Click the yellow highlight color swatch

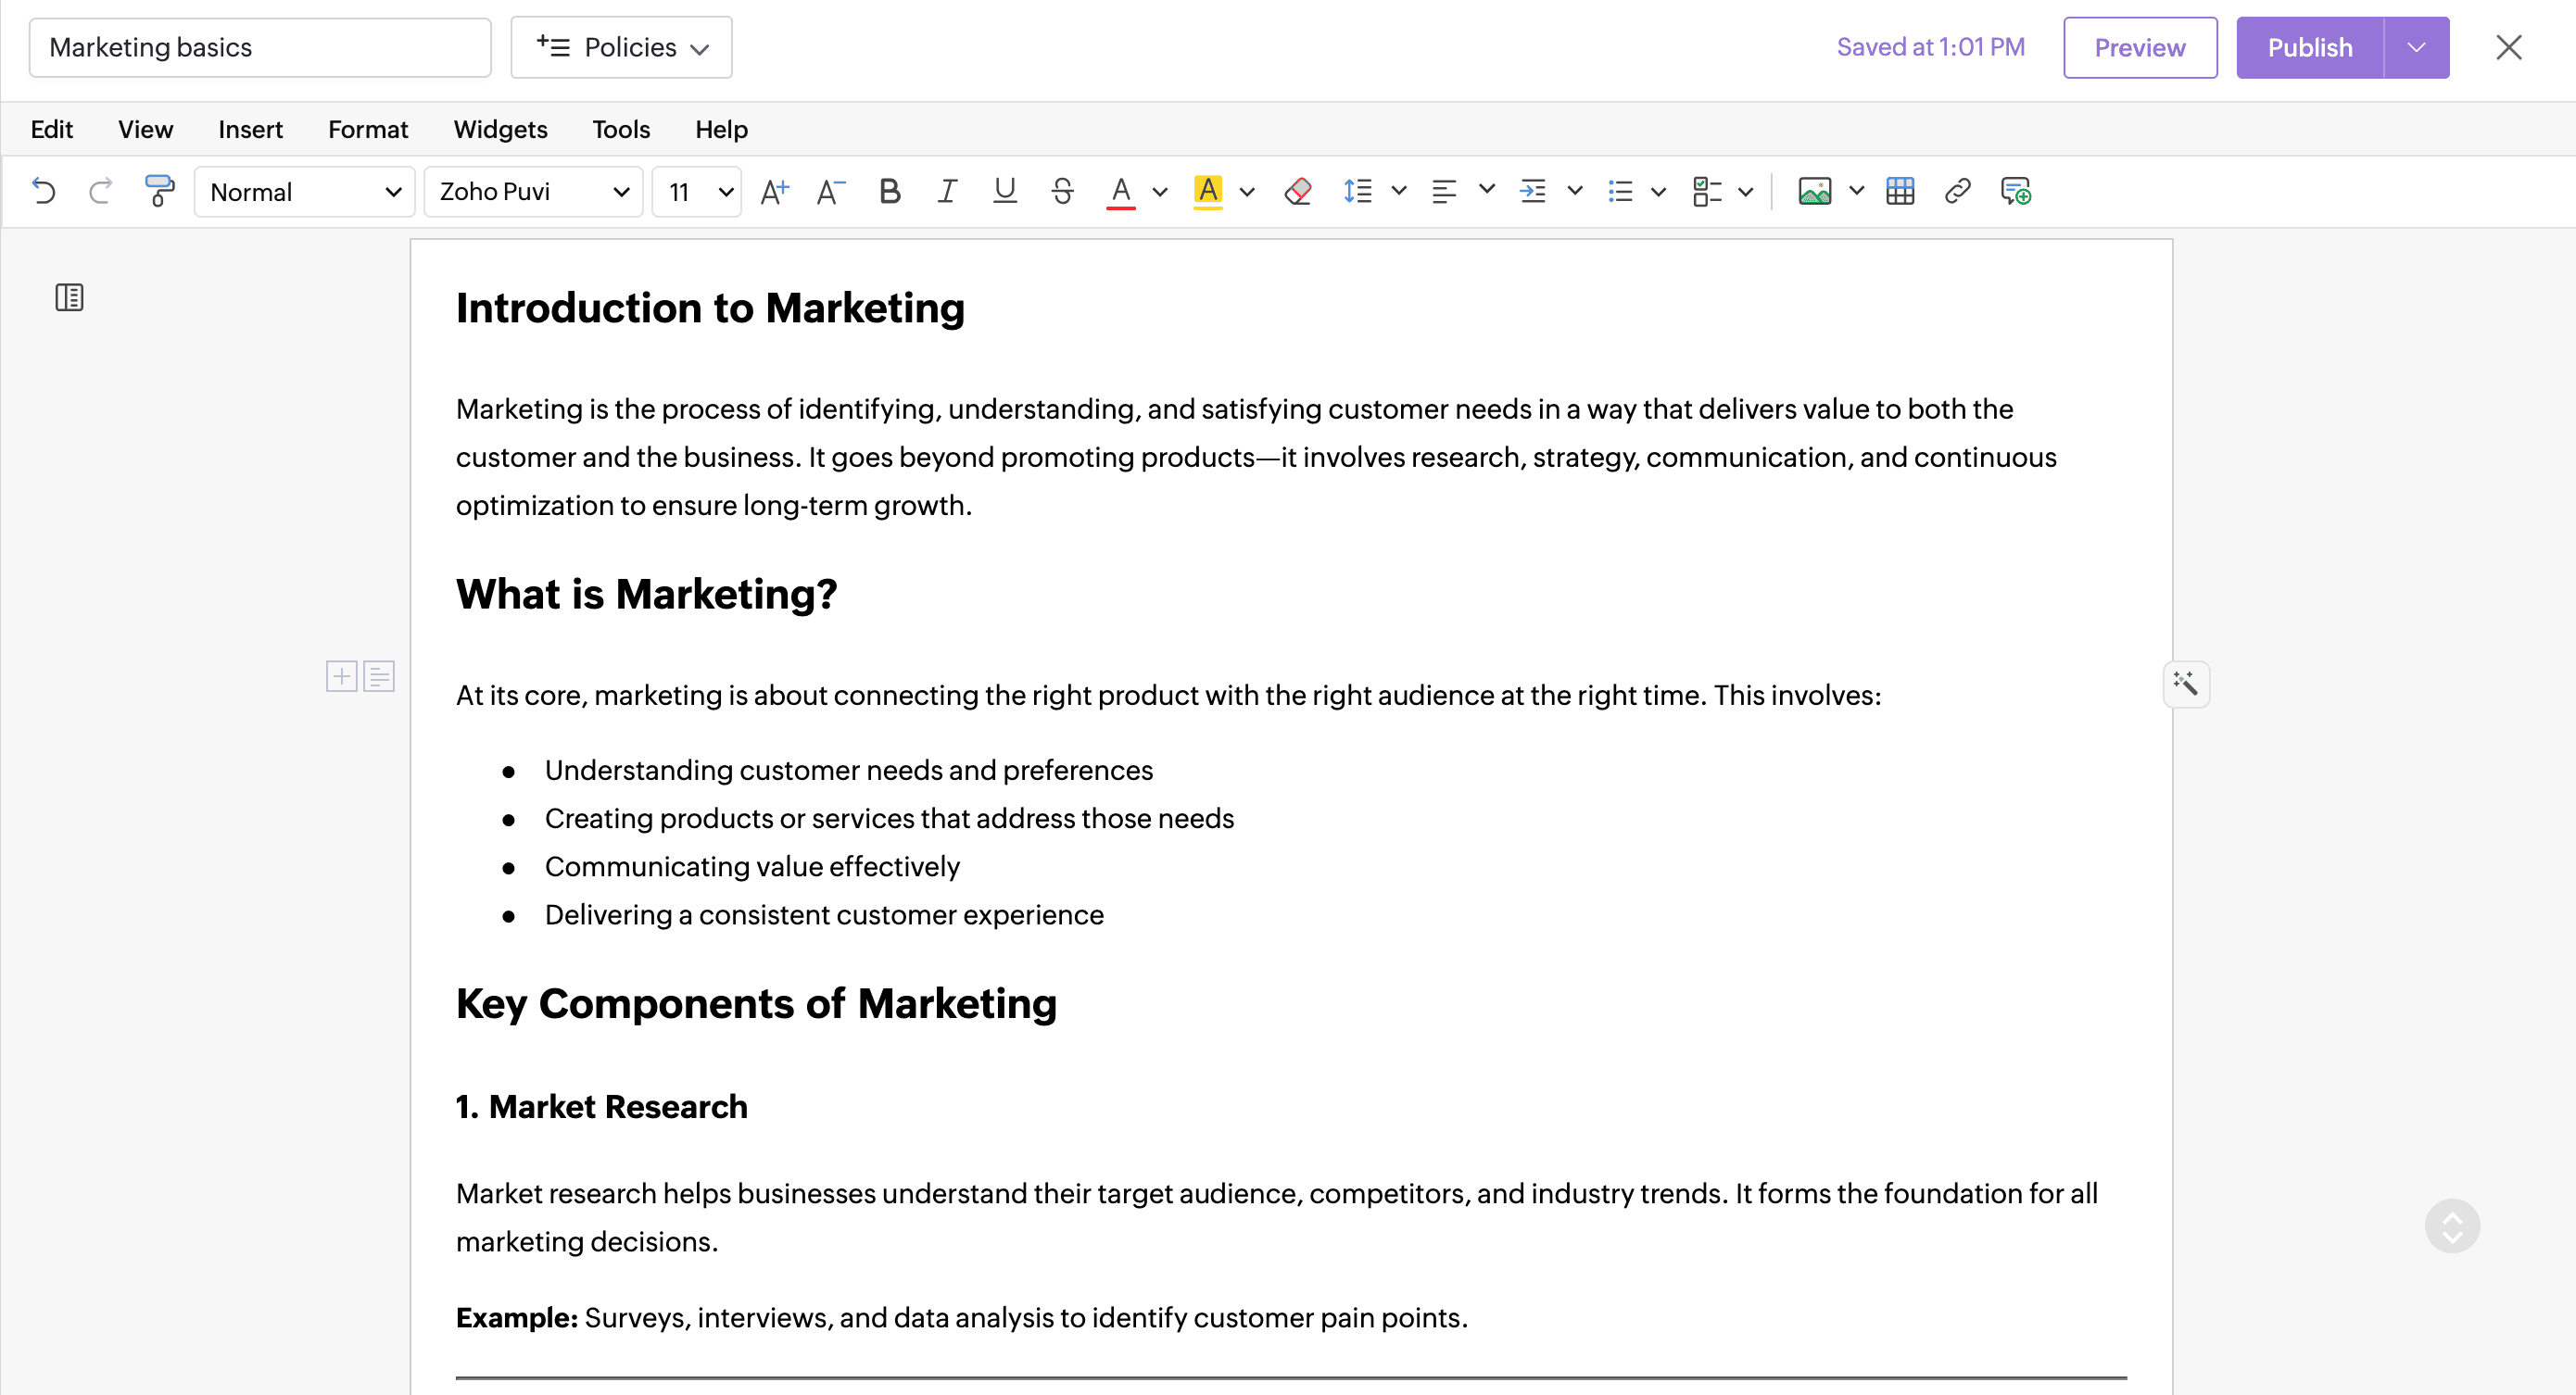[x=1208, y=191]
